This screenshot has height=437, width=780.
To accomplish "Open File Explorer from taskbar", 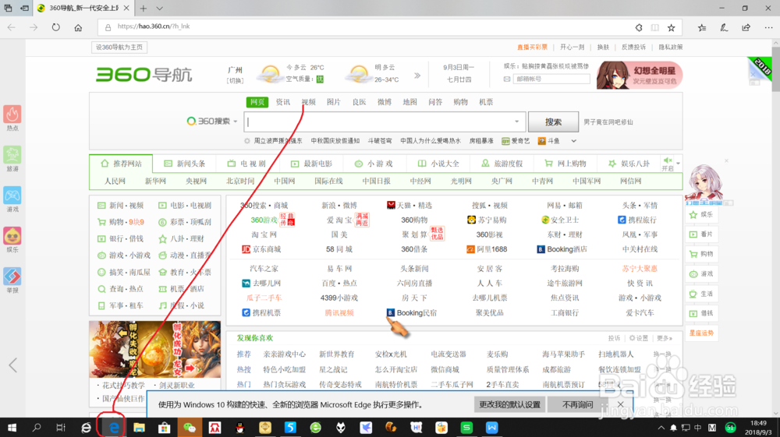I will (x=139, y=428).
